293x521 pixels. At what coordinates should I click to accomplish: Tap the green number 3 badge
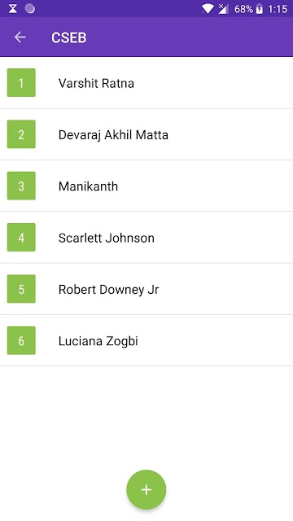(21, 186)
